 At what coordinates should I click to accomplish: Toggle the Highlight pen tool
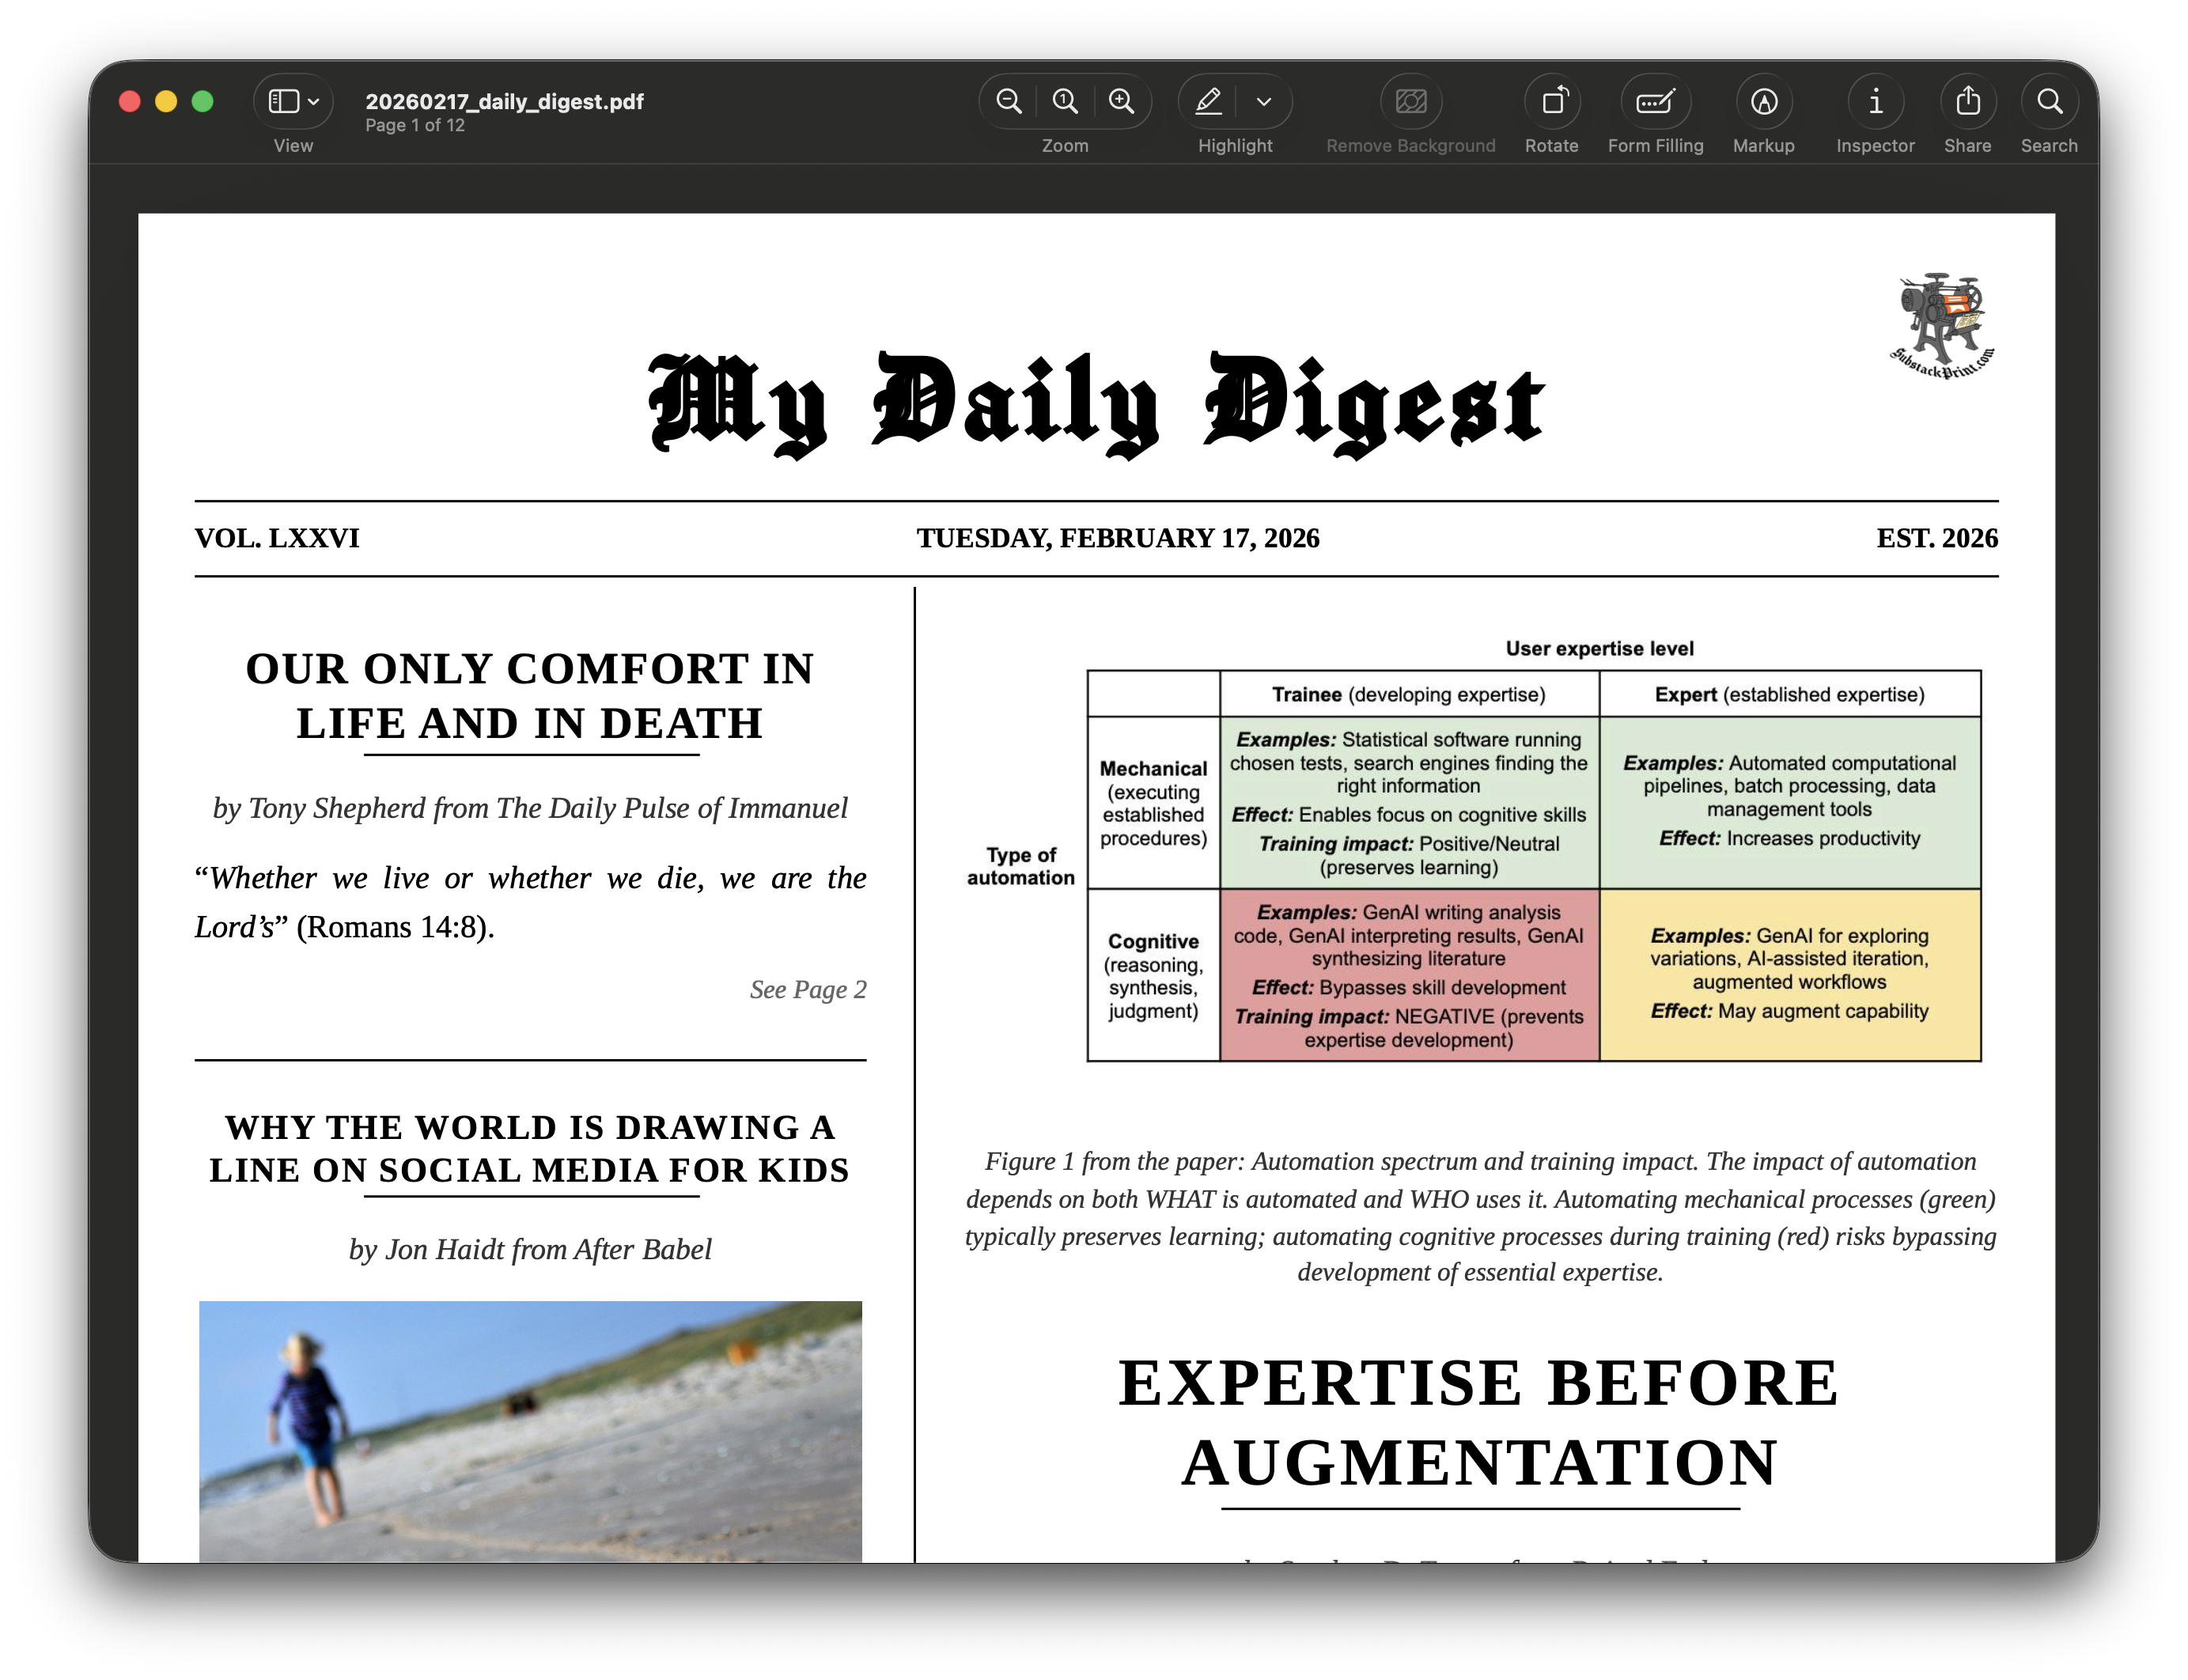point(1209,101)
